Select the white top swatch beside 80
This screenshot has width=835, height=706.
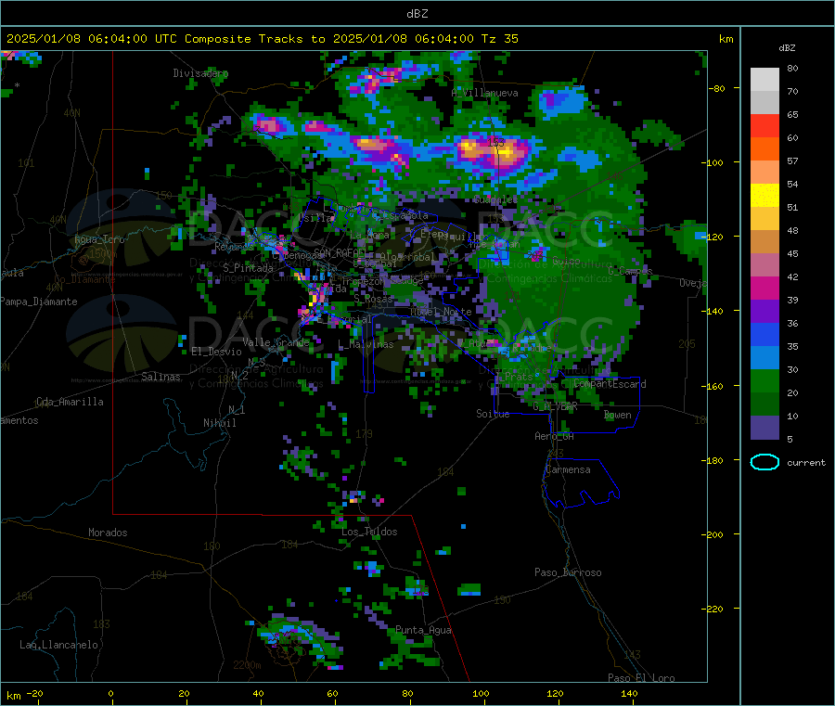tap(764, 80)
